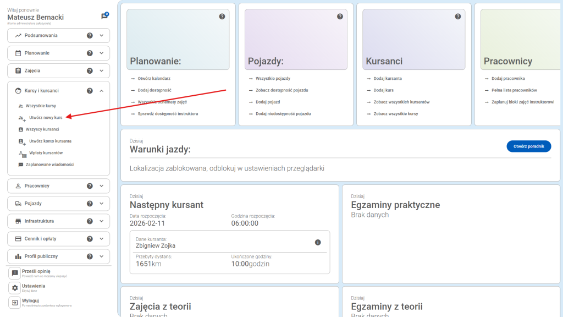Select Utwórz nowy kurs menu entry
The image size is (563, 317).
coord(45,117)
